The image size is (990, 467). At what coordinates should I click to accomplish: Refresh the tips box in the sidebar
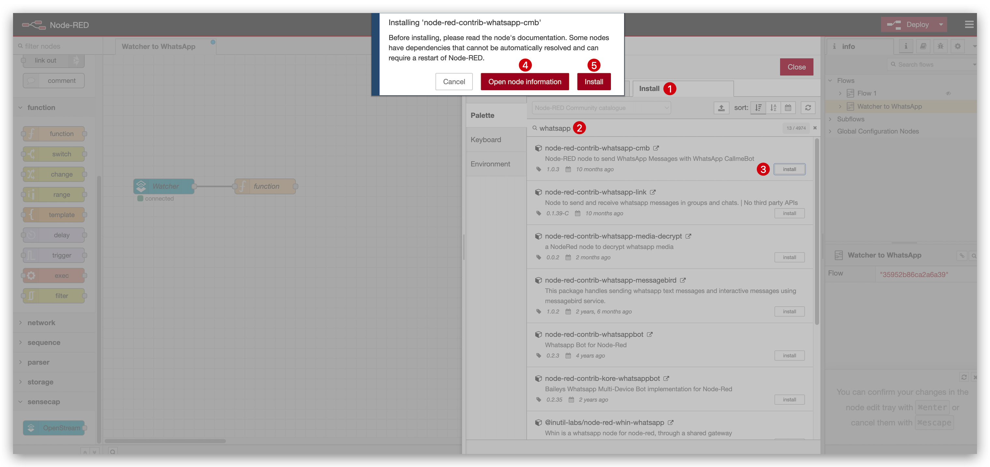coord(964,377)
